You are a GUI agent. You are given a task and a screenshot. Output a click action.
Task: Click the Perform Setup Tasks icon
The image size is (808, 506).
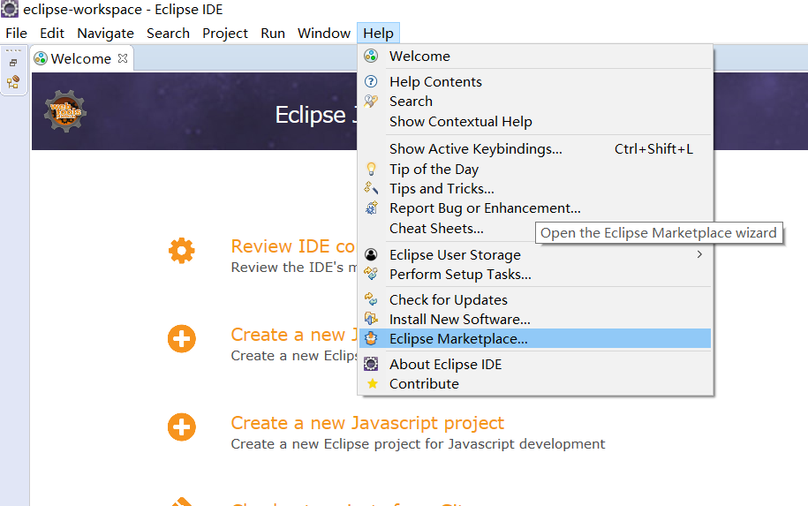tap(371, 274)
